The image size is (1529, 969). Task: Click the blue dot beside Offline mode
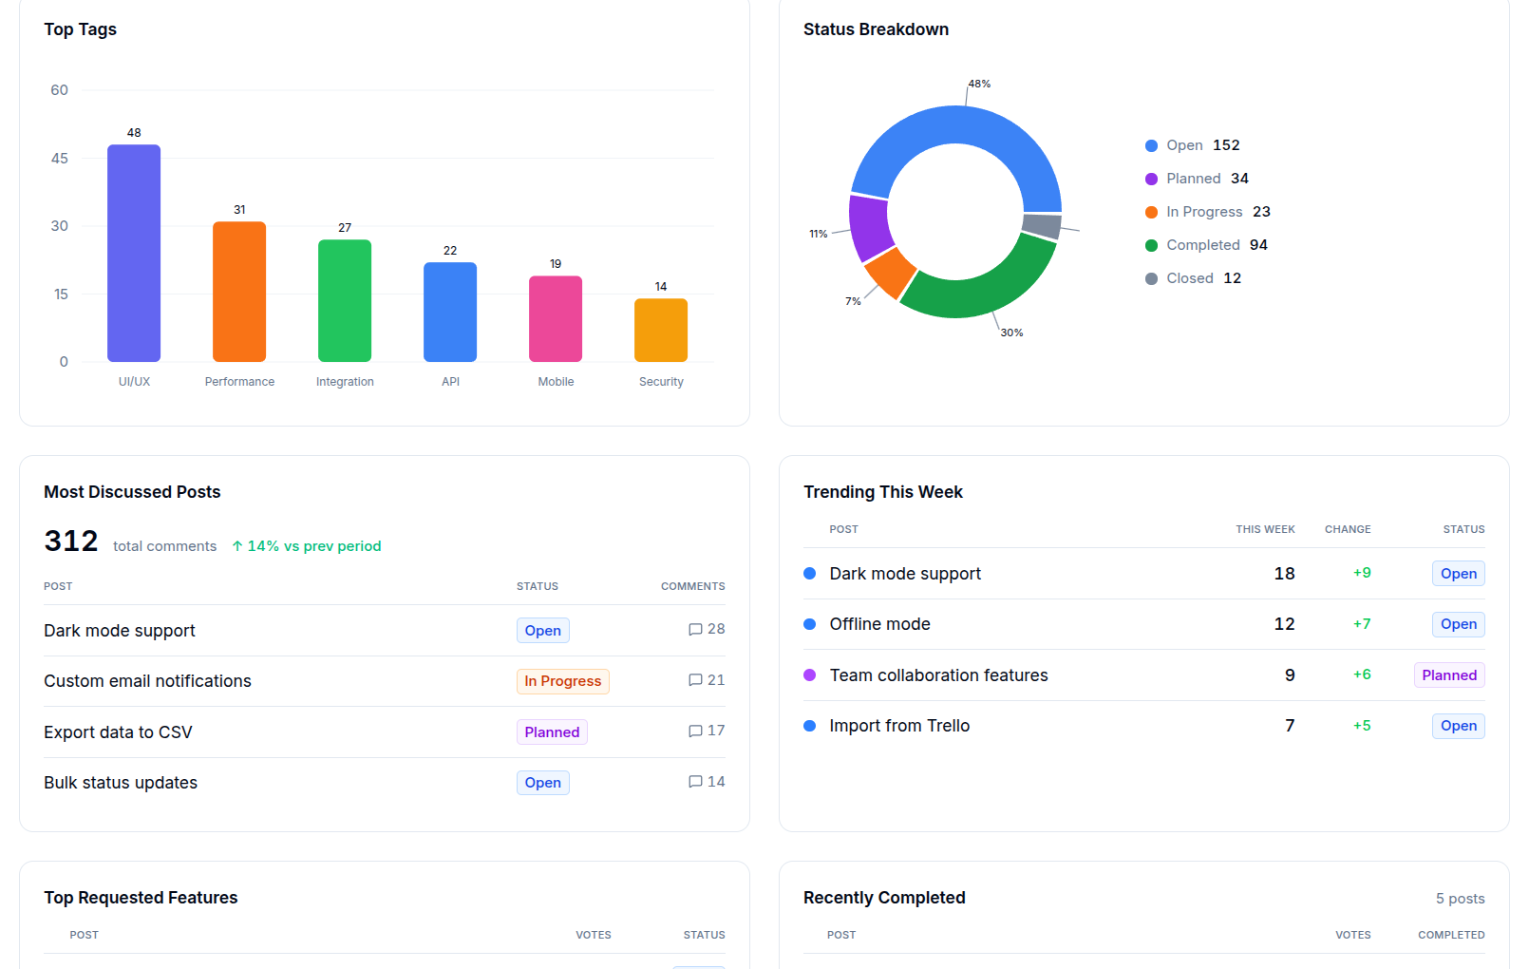pyautogui.click(x=810, y=624)
